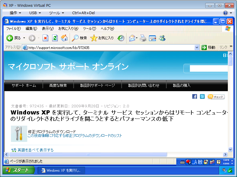The image size is (237, 177).
Task: Click the 般 conversion mode icon
Action: [x=200, y=162]
